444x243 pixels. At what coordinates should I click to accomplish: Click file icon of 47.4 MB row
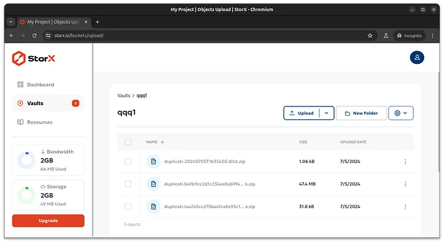(154, 184)
